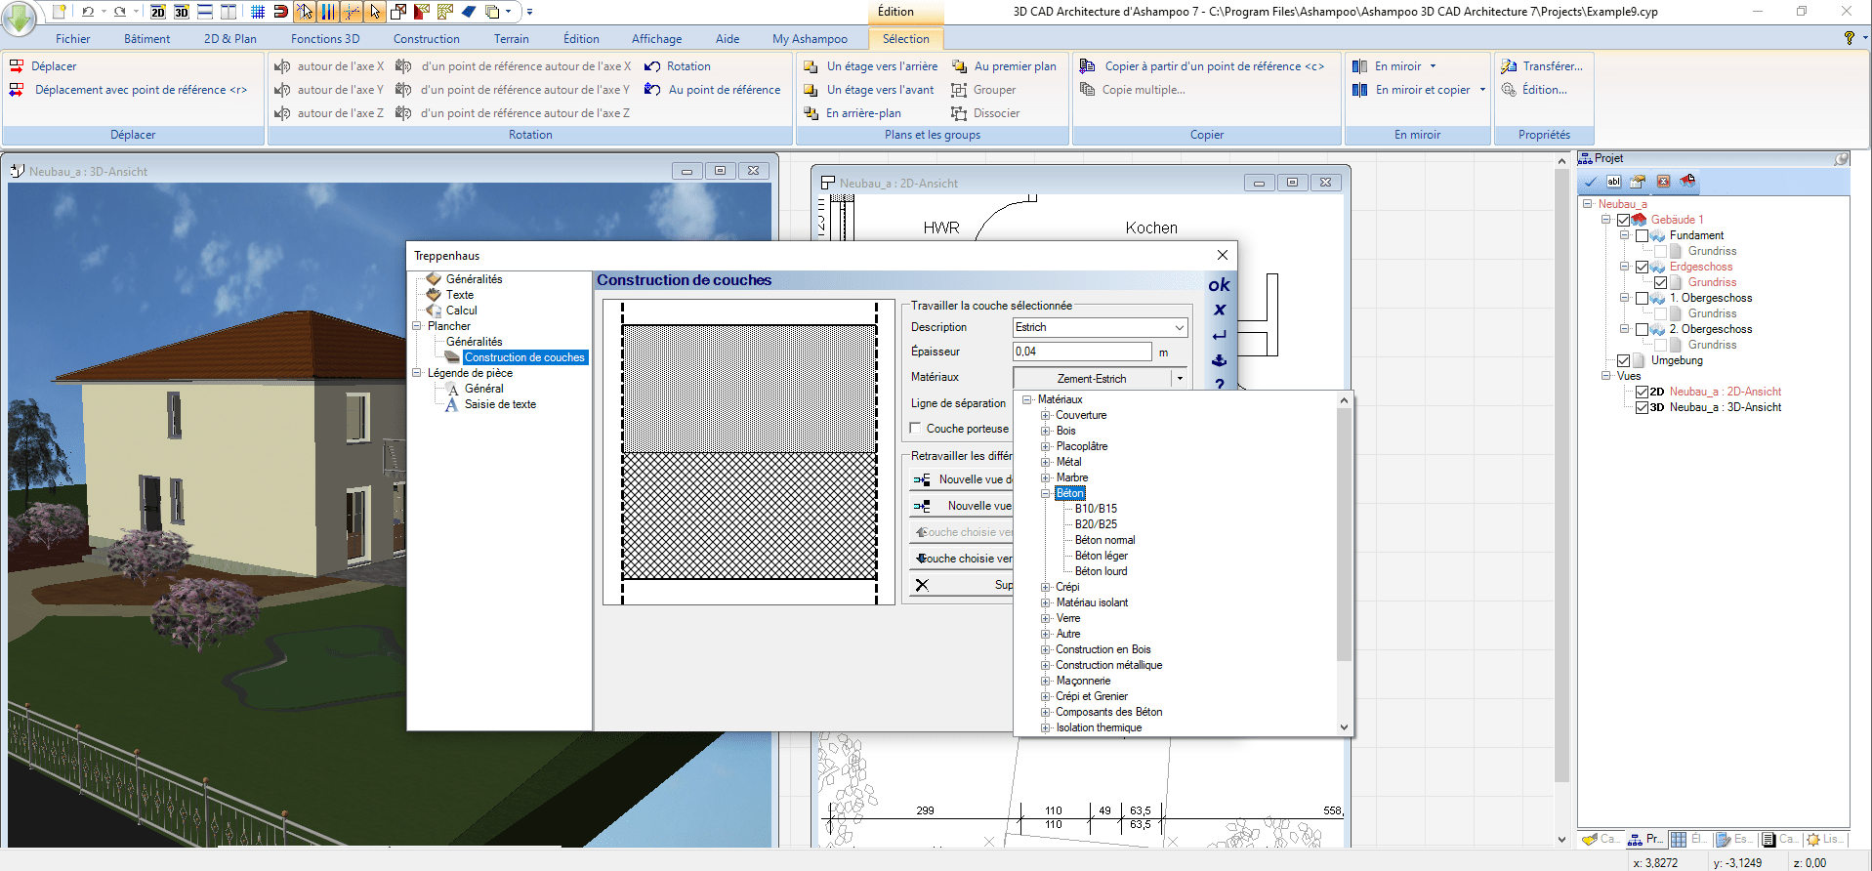Click the red X delete icon in Projet toolbar
1872x871 pixels.
pos(1663,182)
